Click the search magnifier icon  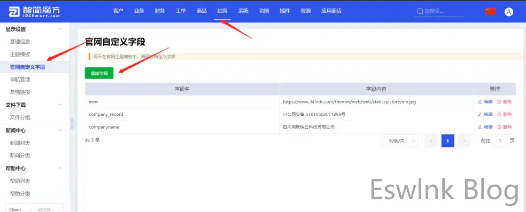point(420,11)
